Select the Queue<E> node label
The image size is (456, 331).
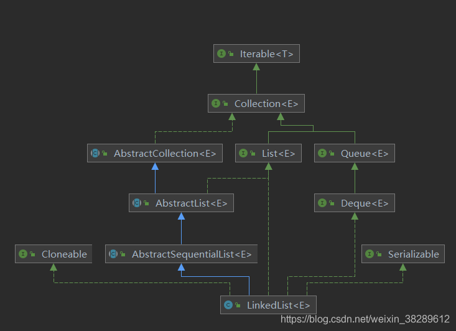[x=365, y=153]
